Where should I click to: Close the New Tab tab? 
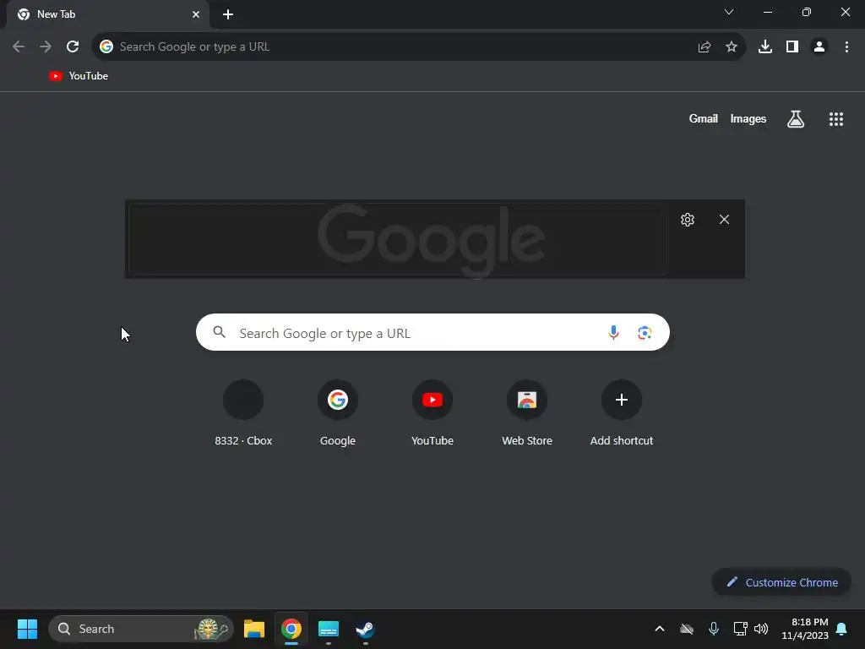[x=196, y=14]
